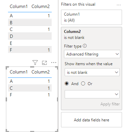Open the 'is not blank' condition dropdown
The image size is (124, 132).
tap(92, 72)
